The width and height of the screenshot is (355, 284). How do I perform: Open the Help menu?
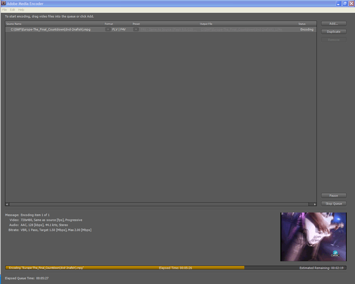[21, 10]
